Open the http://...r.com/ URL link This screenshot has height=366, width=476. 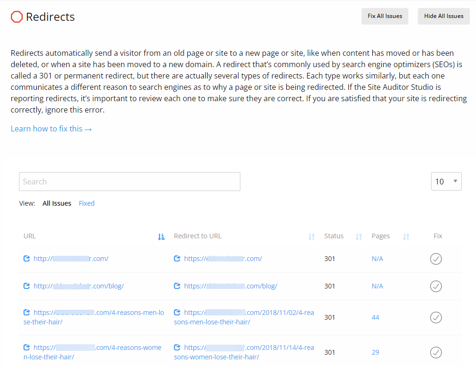(x=71, y=259)
